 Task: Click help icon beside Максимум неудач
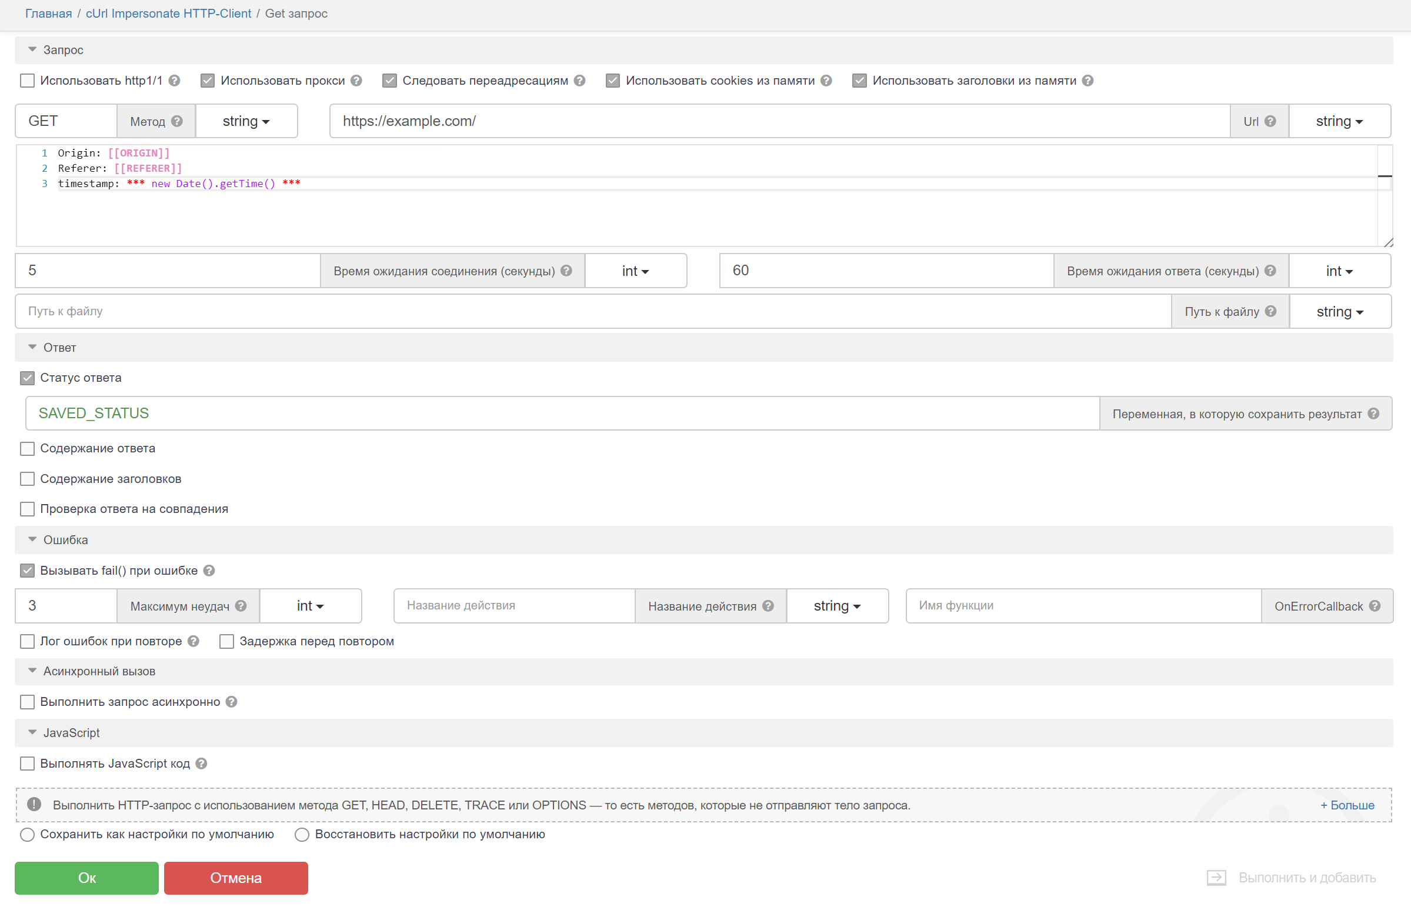click(x=241, y=606)
